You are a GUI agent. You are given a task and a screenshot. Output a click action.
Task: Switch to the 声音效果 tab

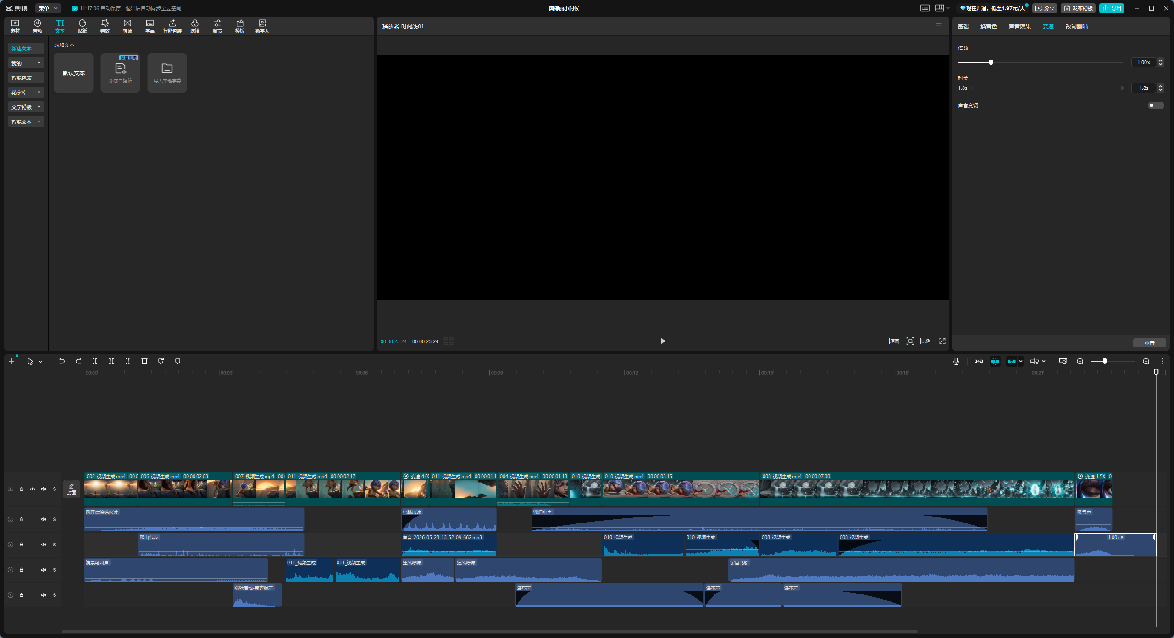(1020, 26)
